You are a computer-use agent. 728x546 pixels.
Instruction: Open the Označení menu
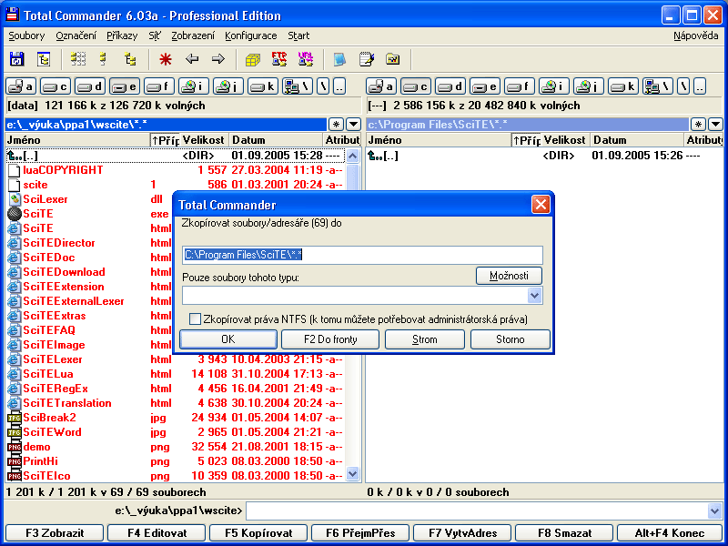coord(76,35)
